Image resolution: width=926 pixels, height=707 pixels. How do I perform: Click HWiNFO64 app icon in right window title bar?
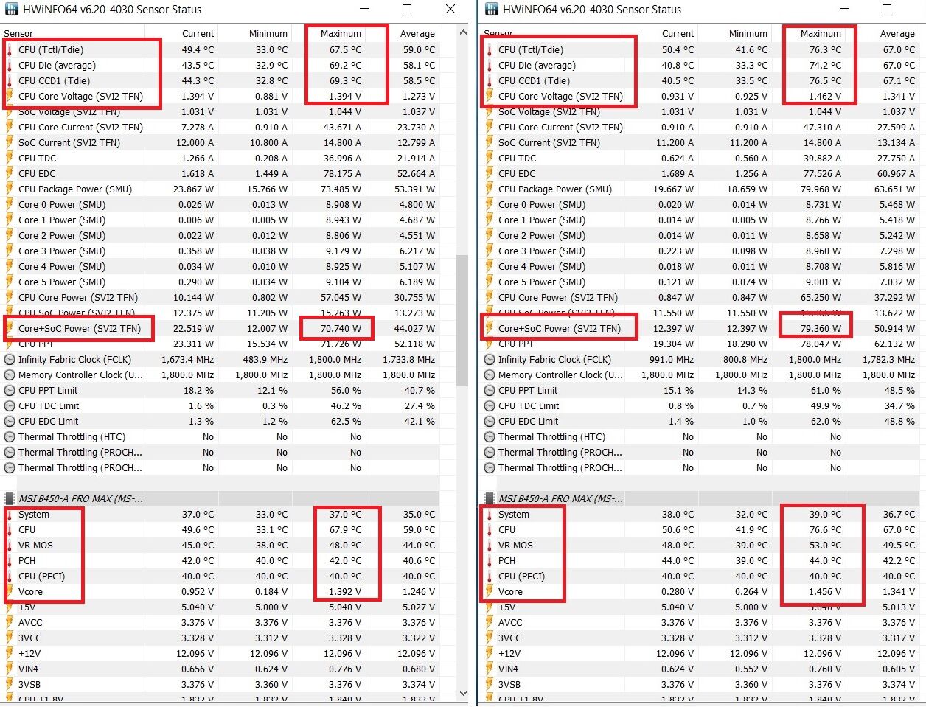(492, 10)
